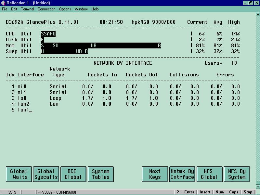Screen dimensions: 260x195
Task: Open the Terminal menu
Action: click(27, 9)
